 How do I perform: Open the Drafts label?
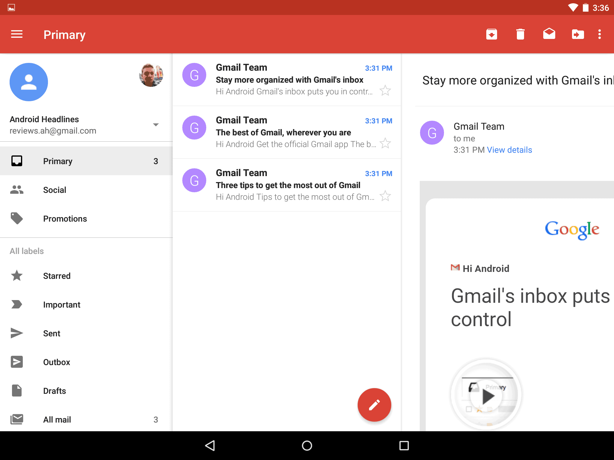tap(86, 391)
